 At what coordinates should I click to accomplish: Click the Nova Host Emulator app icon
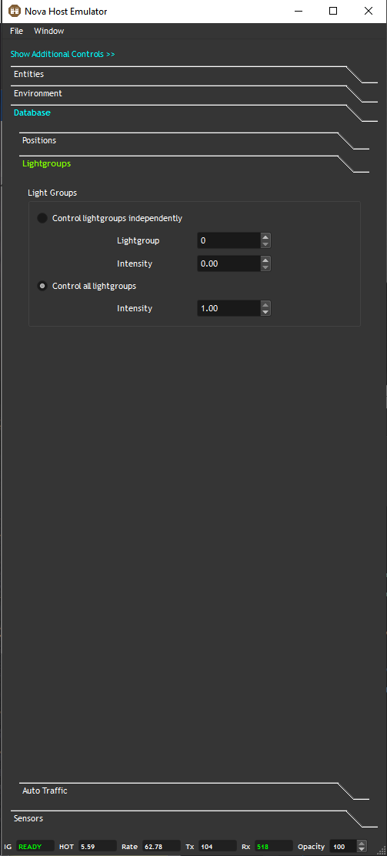point(15,11)
